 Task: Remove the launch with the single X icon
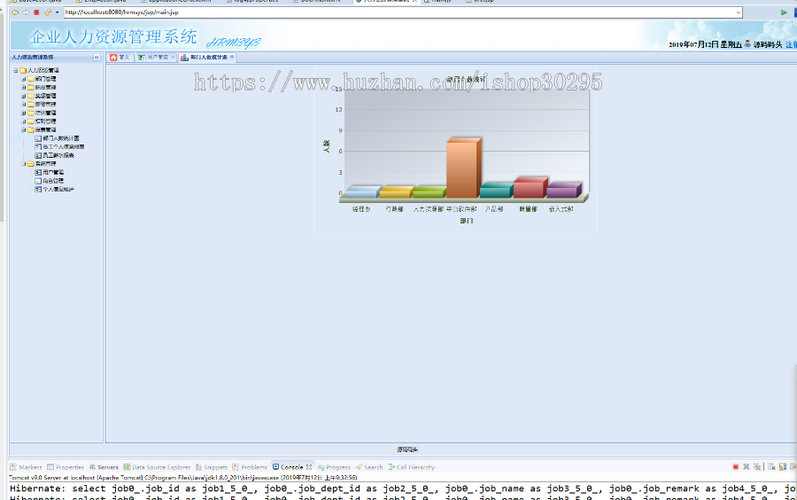coord(747,467)
